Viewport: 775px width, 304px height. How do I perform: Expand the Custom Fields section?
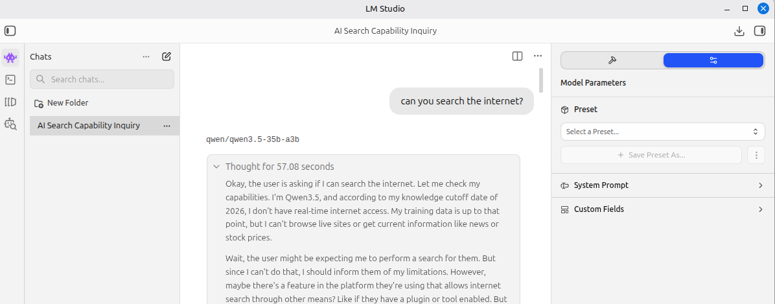[662, 209]
